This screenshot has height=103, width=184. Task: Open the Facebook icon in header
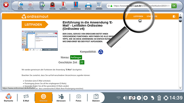pyautogui.click(x=174, y=16)
